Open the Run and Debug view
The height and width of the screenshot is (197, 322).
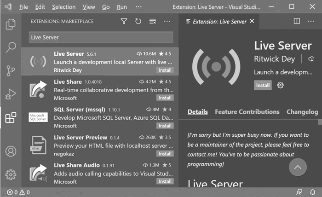[x=11, y=94]
